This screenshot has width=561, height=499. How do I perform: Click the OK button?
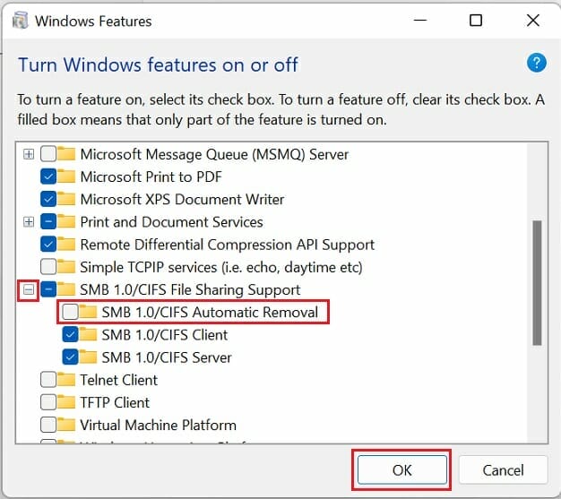[401, 469]
